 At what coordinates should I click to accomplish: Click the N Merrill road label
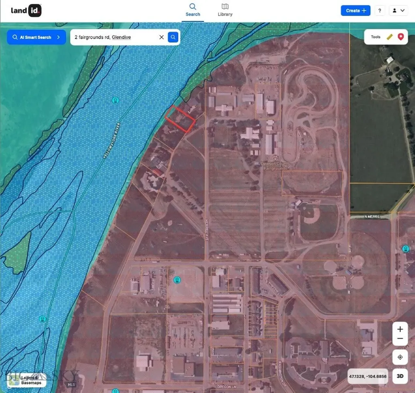tap(372, 216)
